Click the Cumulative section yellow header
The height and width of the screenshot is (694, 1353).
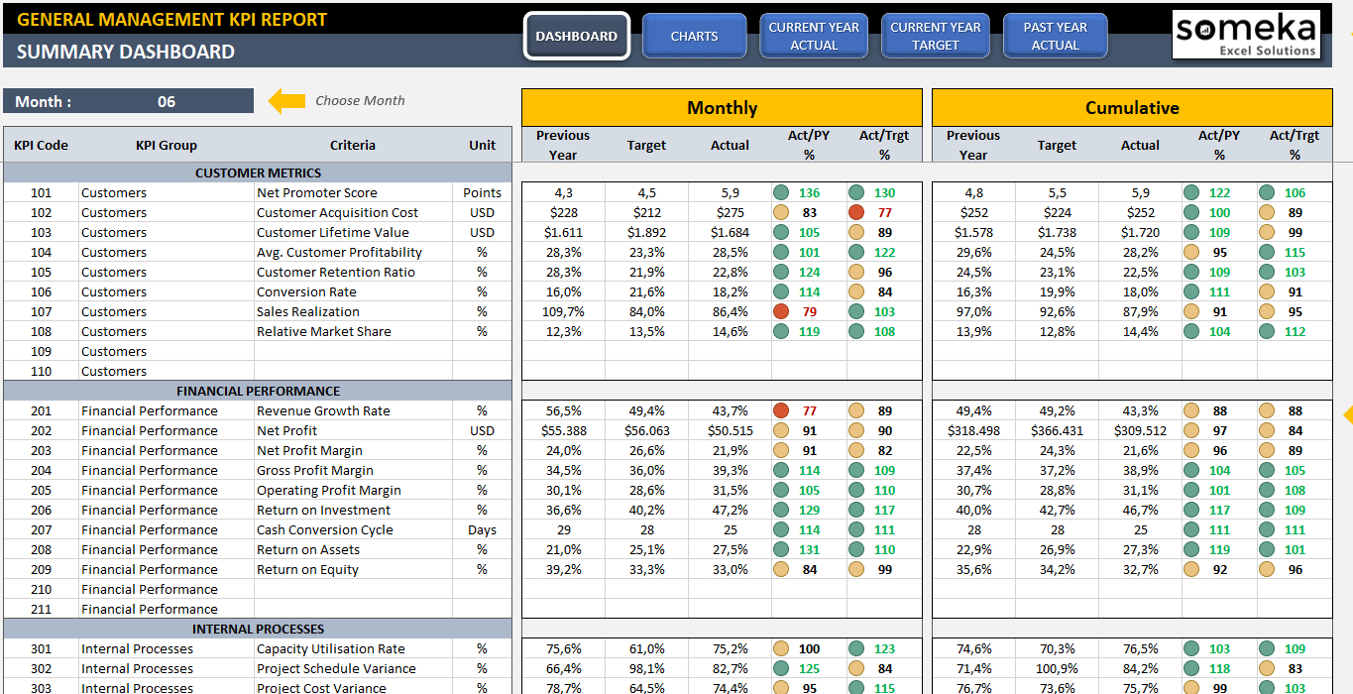pos(1132,108)
